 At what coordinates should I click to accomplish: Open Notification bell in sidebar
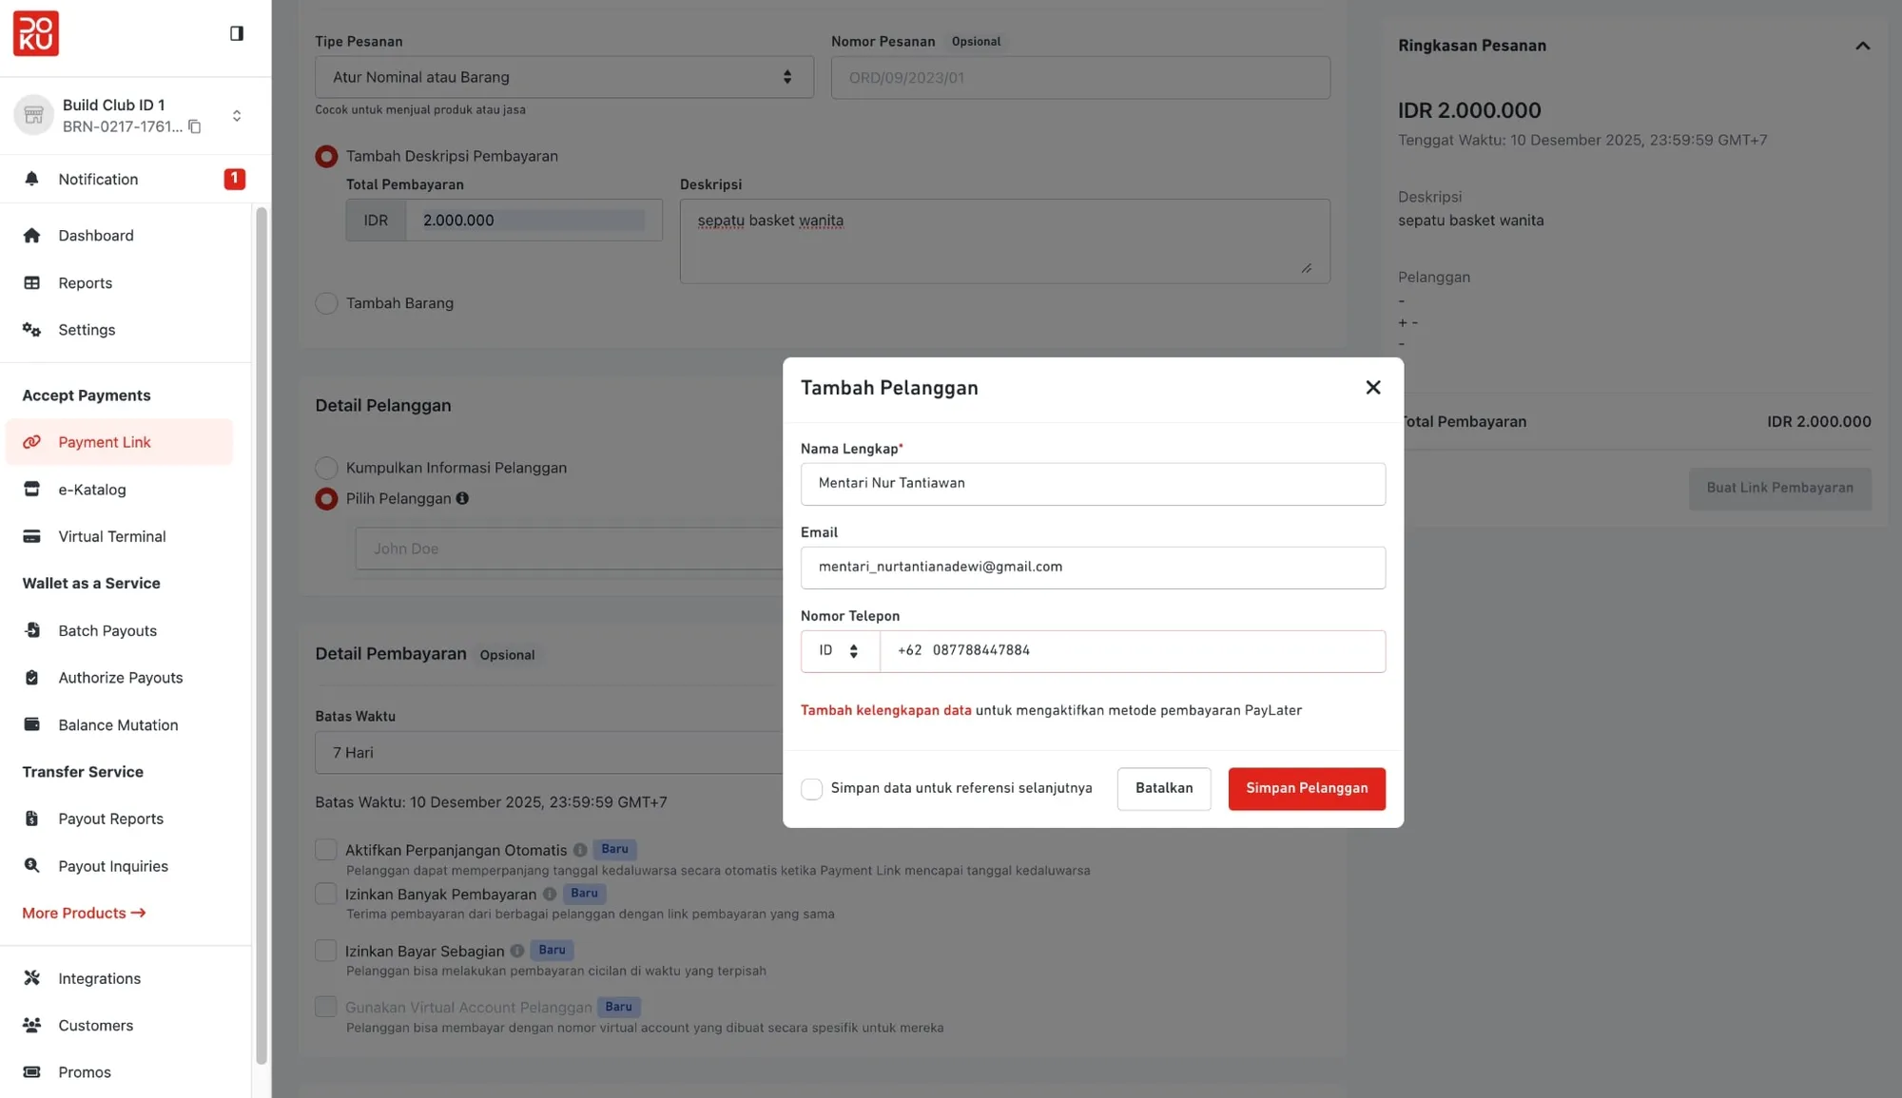click(x=31, y=179)
